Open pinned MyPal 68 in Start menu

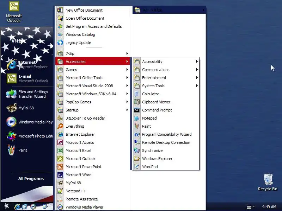pos(27,108)
